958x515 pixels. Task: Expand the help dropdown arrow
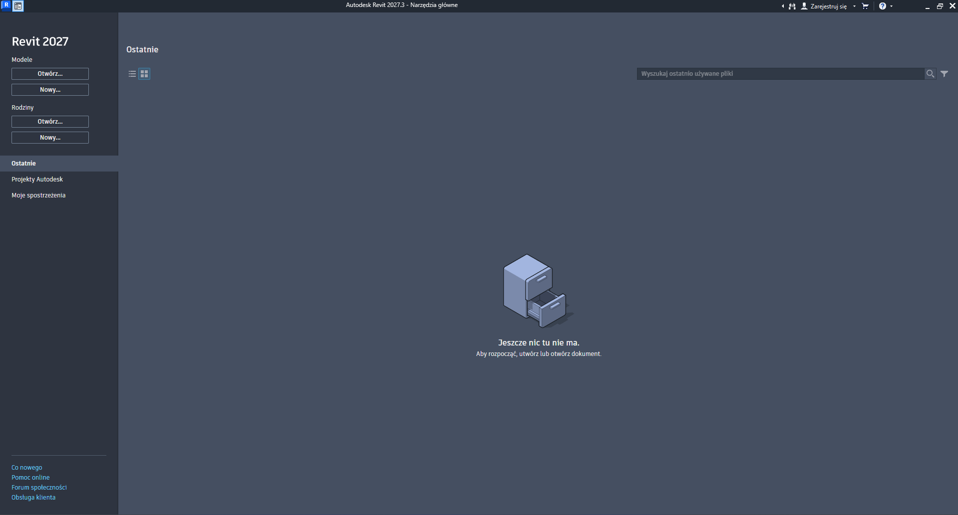click(891, 6)
